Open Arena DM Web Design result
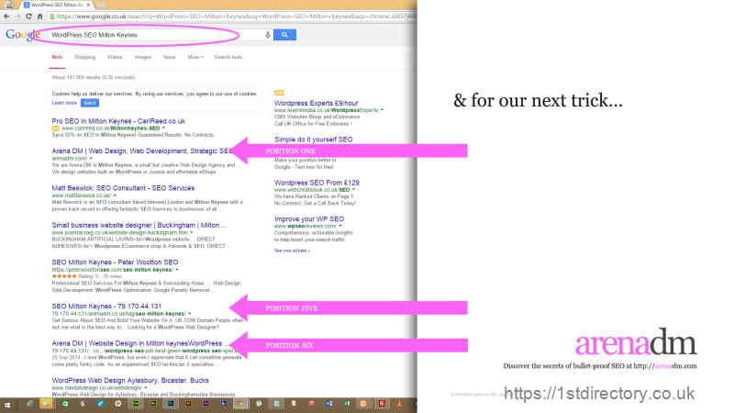734x413 pixels. [x=142, y=151]
